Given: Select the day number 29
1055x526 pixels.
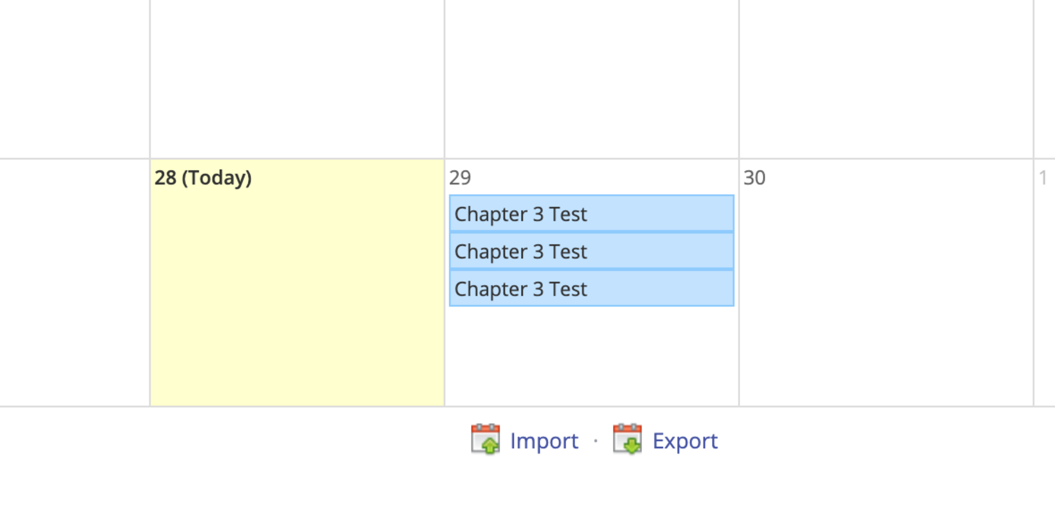Looking at the screenshot, I should [460, 178].
